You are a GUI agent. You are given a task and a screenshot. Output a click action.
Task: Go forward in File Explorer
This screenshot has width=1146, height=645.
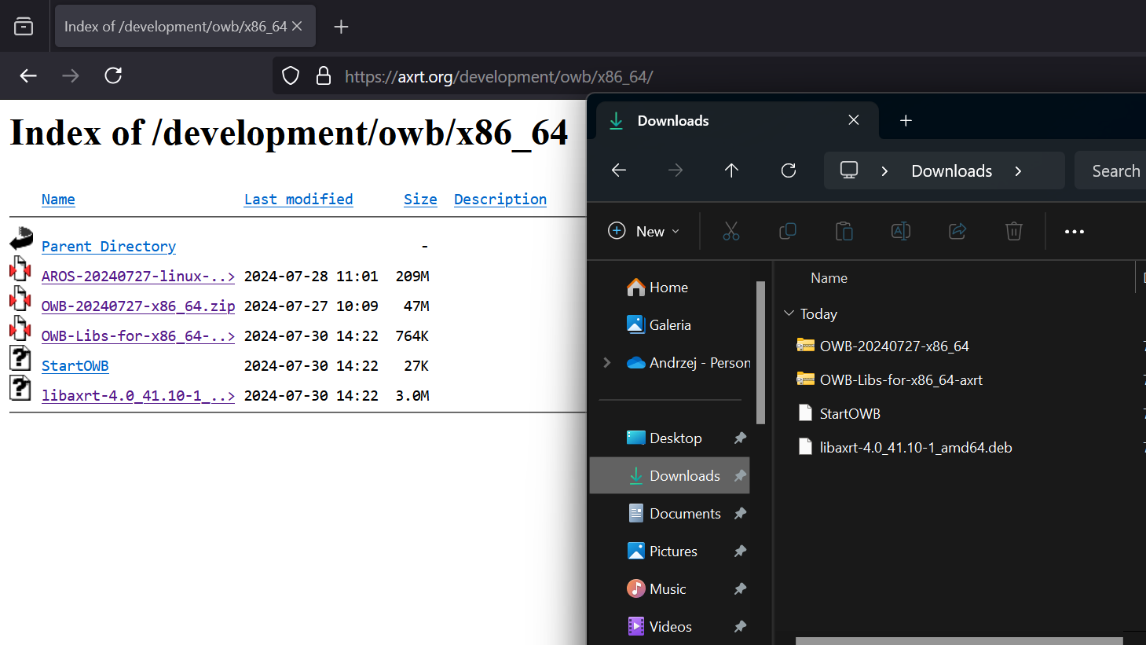pyautogui.click(x=676, y=170)
